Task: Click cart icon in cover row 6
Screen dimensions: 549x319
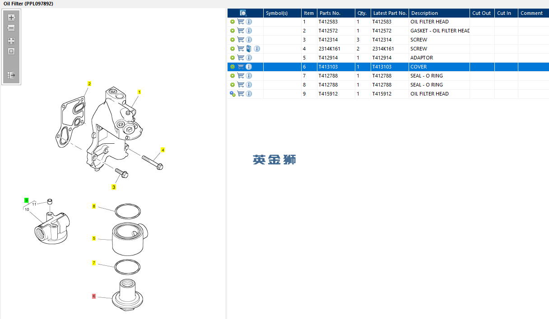Action: pyautogui.click(x=241, y=67)
